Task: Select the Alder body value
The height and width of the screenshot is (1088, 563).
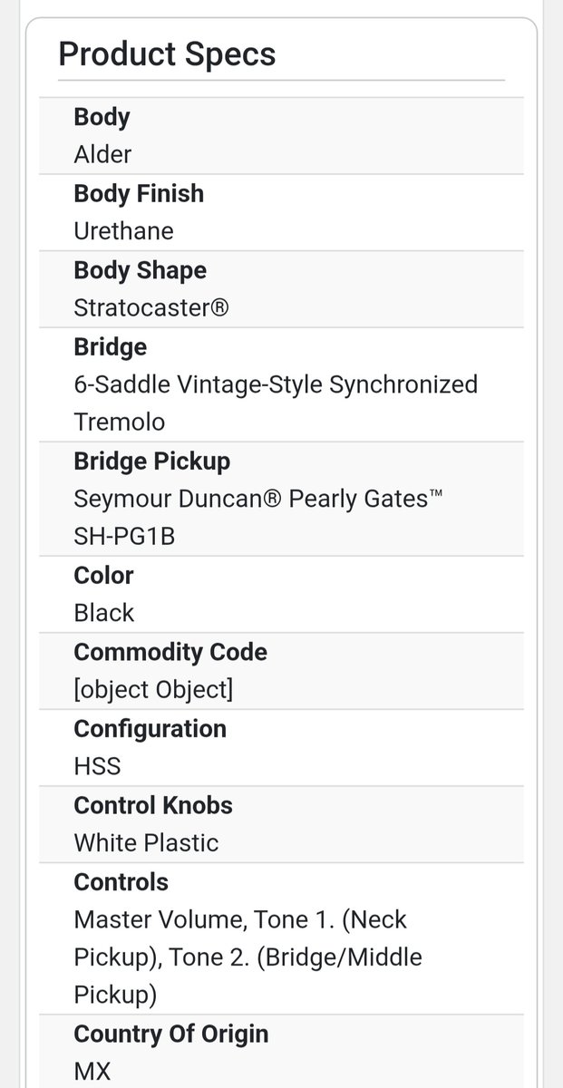Action: coord(102,155)
